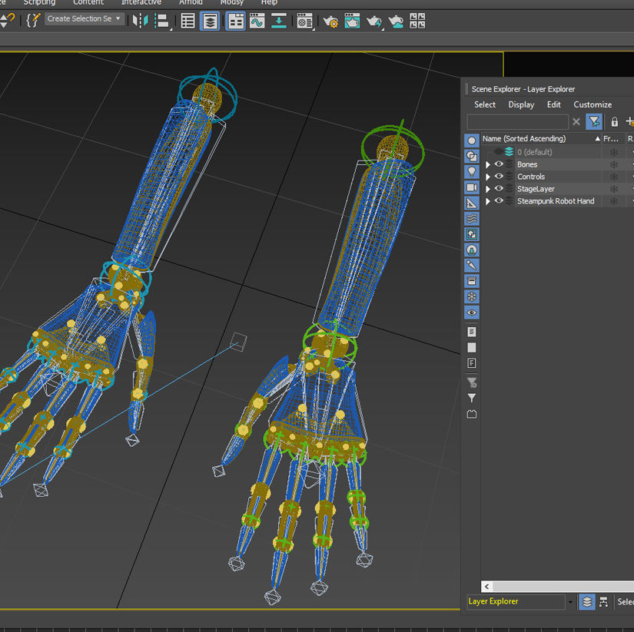This screenshot has height=632, width=634.
Task: Toggle Display Cameras filter in sidebar
Action: pos(471,187)
